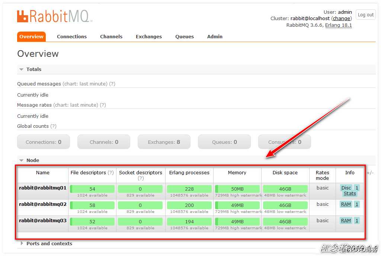Open help for Global counts

click(54, 126)
